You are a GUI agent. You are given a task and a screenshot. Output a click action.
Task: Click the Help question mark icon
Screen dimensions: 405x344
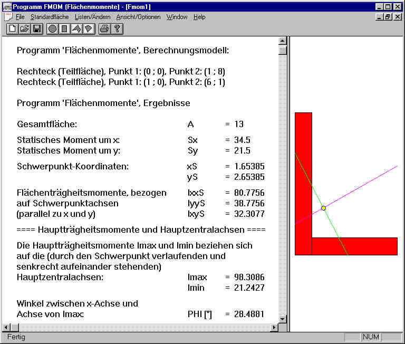pyautogui.click(x=117, y=29)
